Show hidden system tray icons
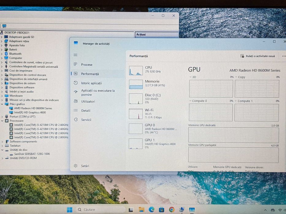 tap(265, 210)
